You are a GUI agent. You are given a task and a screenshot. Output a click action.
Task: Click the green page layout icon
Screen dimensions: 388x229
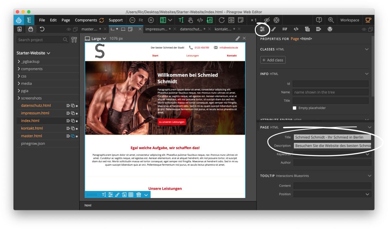click(x=163, y=20)
